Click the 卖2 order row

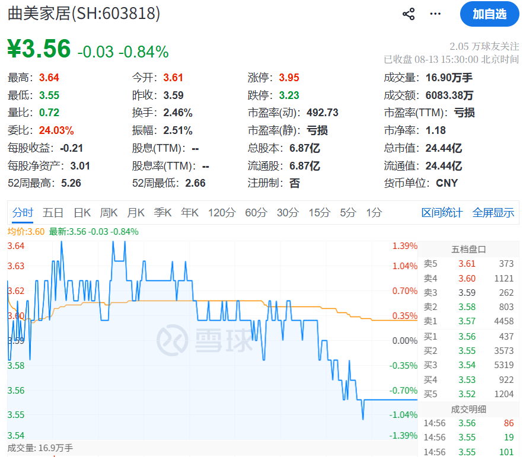point(468,307)
